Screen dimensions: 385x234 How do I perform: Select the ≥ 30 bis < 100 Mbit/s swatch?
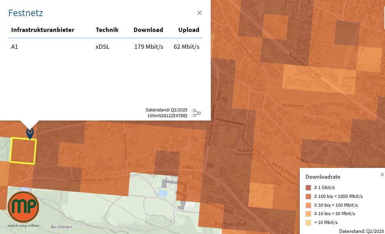308,205
